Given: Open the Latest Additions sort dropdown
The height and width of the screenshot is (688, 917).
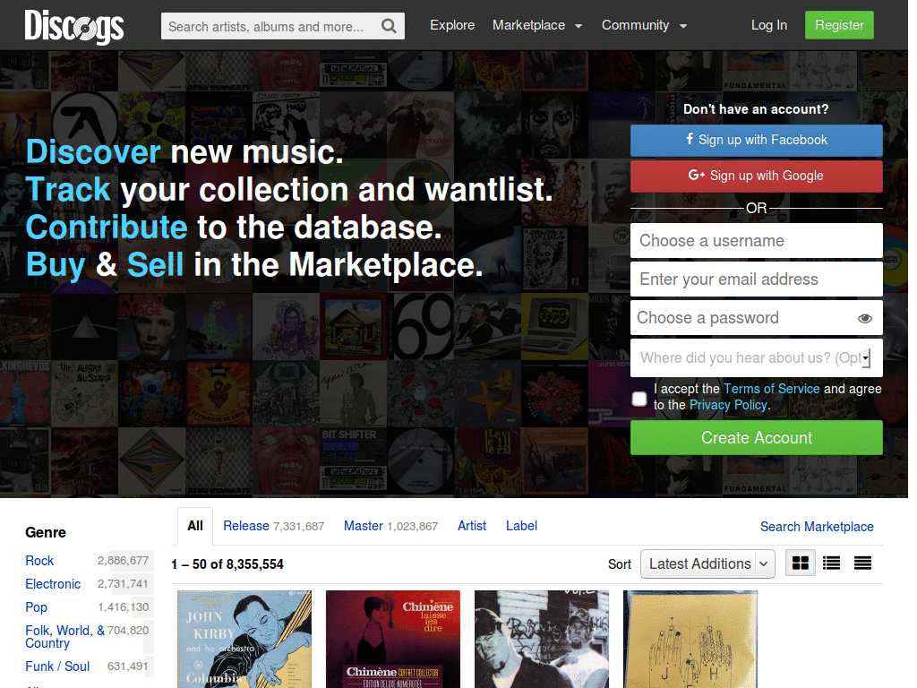Looking at the screenshot, I should (x=707, y=564).
